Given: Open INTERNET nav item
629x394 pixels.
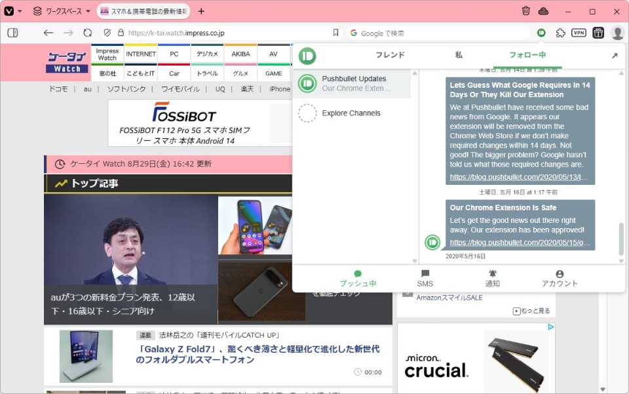Looking at the screenshot, I should click(141, 54).
